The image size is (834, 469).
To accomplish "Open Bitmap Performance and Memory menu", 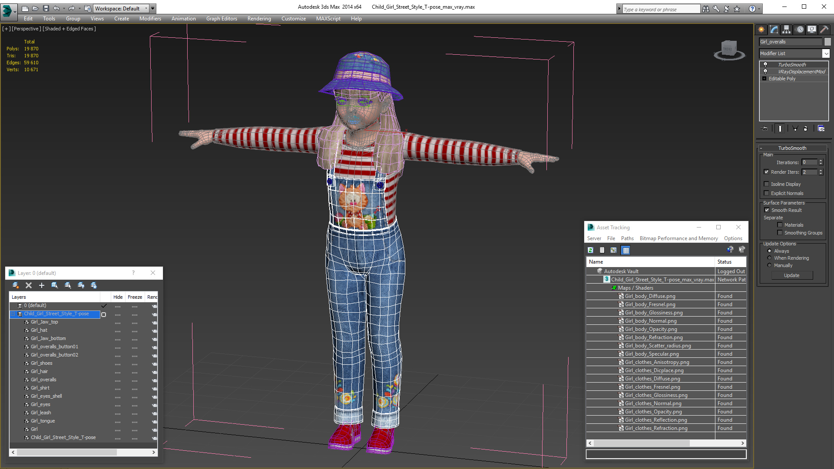I will (x=678, y=238).
